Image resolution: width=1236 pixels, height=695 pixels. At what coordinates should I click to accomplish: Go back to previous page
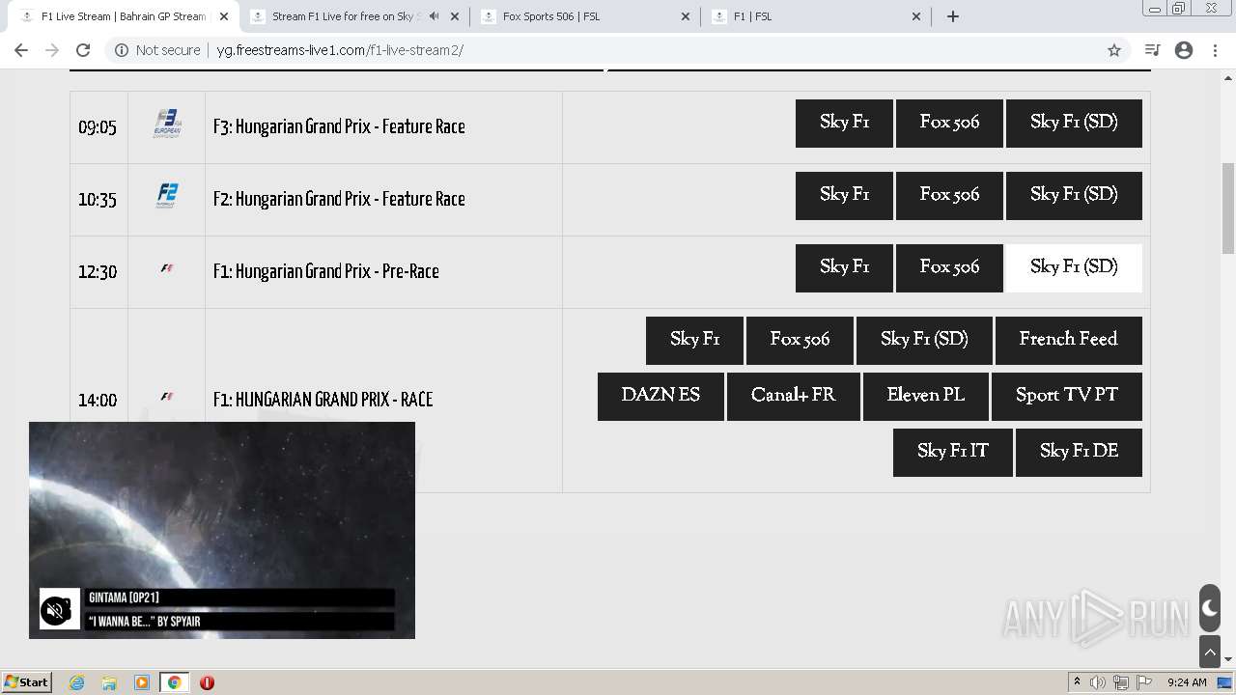pos(21,50)
